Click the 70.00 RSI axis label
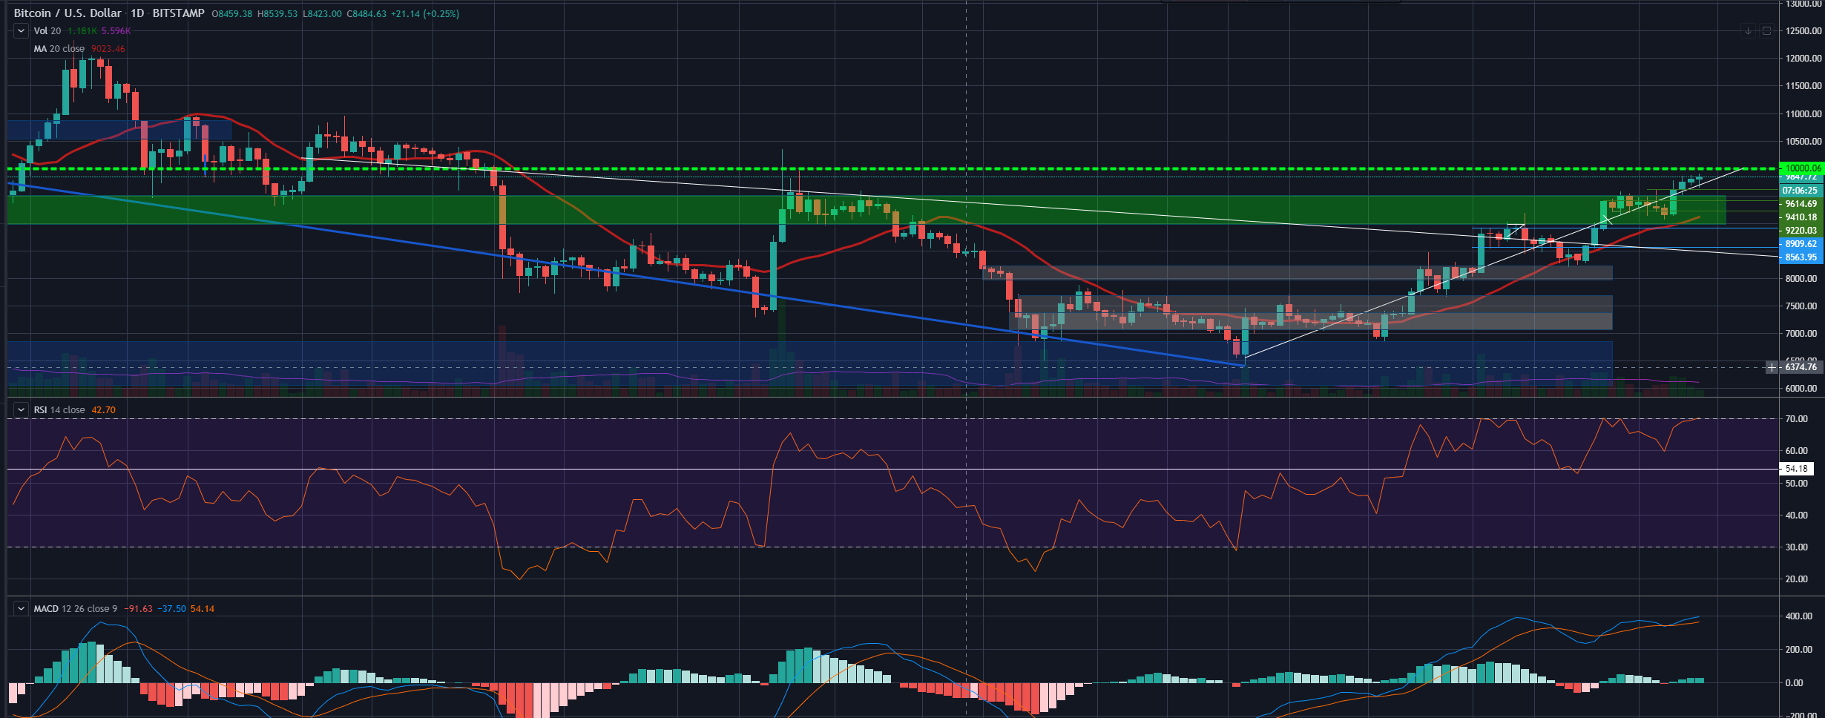 [1796, 419]
